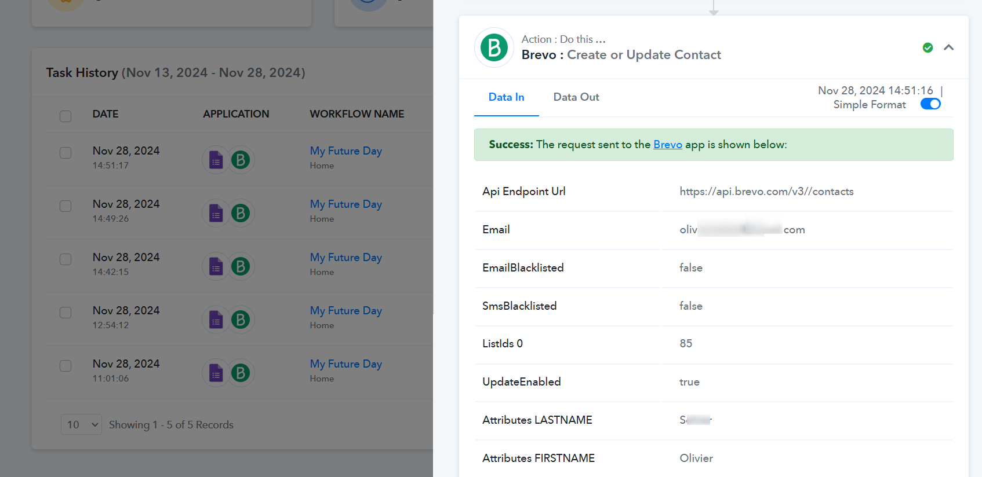Tick the checkbox for the 11:01:06 task
Screen dimensions: 982x477
click(66, 366)
